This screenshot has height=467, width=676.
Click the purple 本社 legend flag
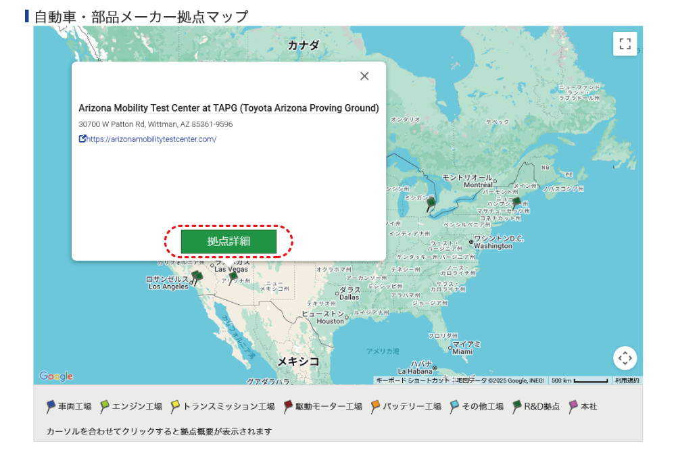pyautogui.click(x=573, y=406)
